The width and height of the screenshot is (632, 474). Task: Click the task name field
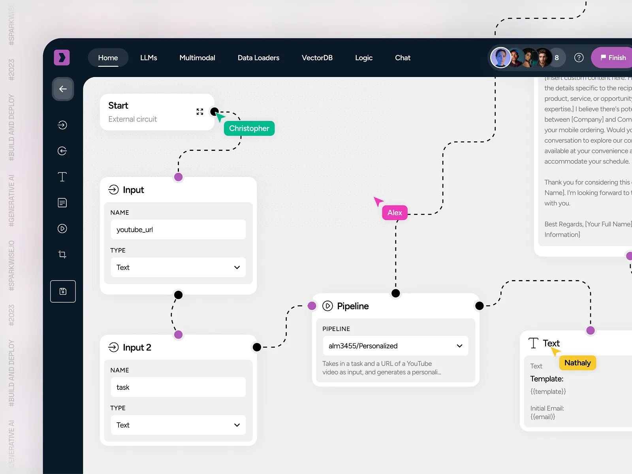coord(178,387)
